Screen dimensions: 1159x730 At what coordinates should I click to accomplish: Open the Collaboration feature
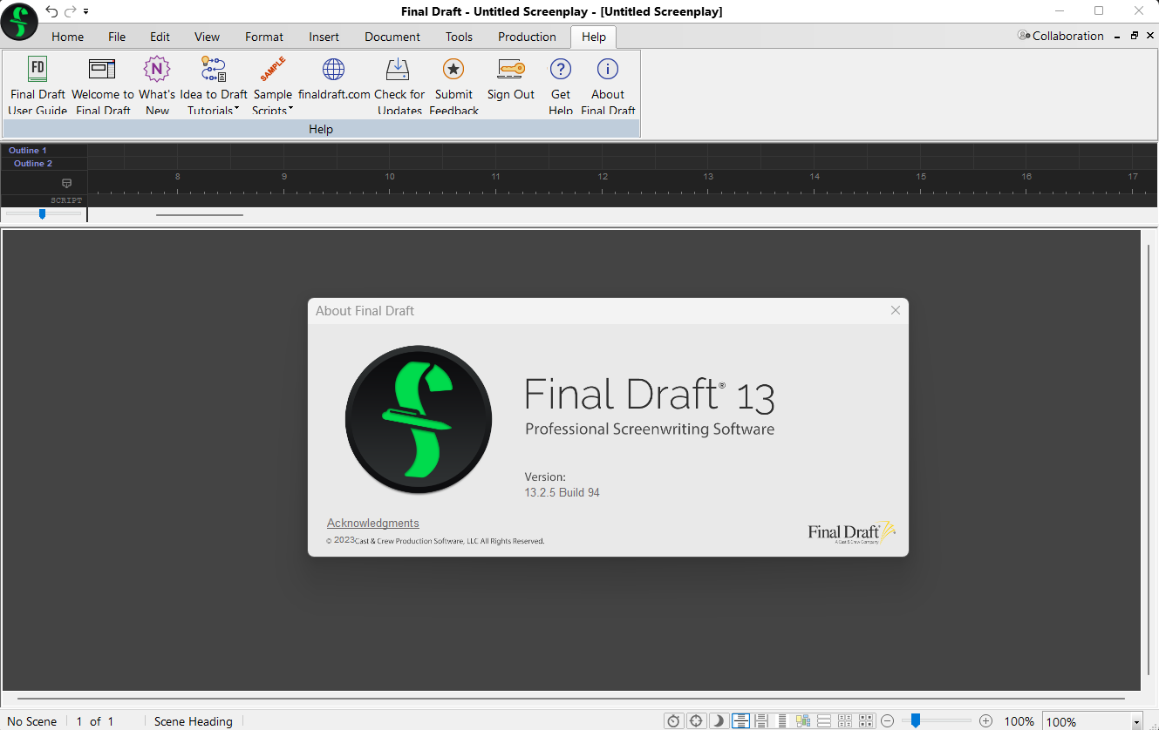tap(1060, 36)
